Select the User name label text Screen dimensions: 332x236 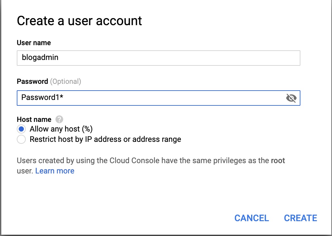(34, 43)
